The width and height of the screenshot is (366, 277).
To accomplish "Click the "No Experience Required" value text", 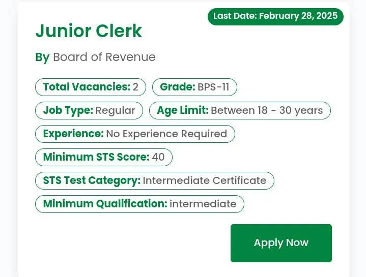I will (x=166, y=134).
